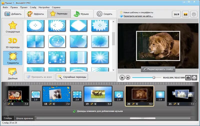Click the transition thumbnail before slide 18
This screenshot has width=200, height=126.
(36, 96)
